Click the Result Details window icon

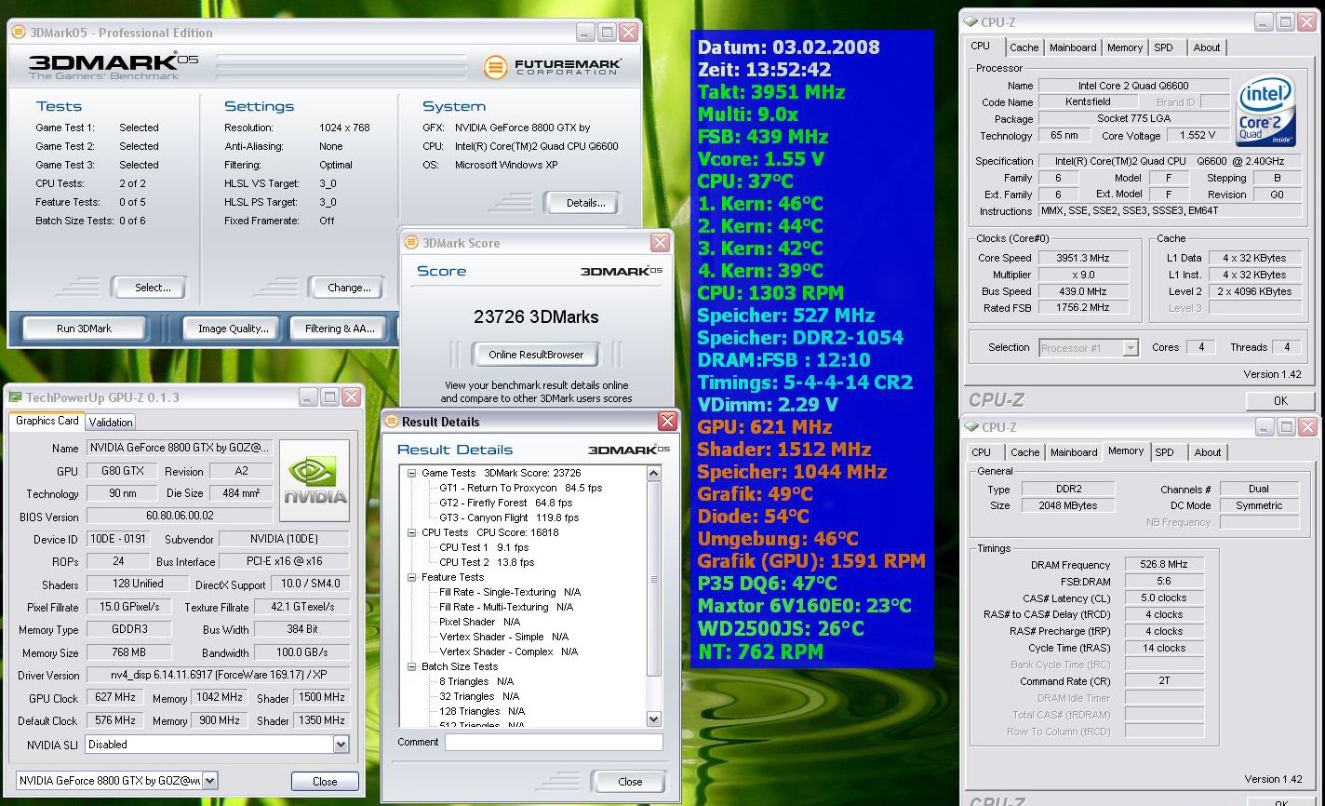tap(392, 422)
